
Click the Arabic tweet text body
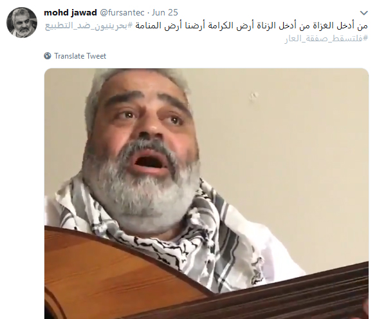[207, 32]
